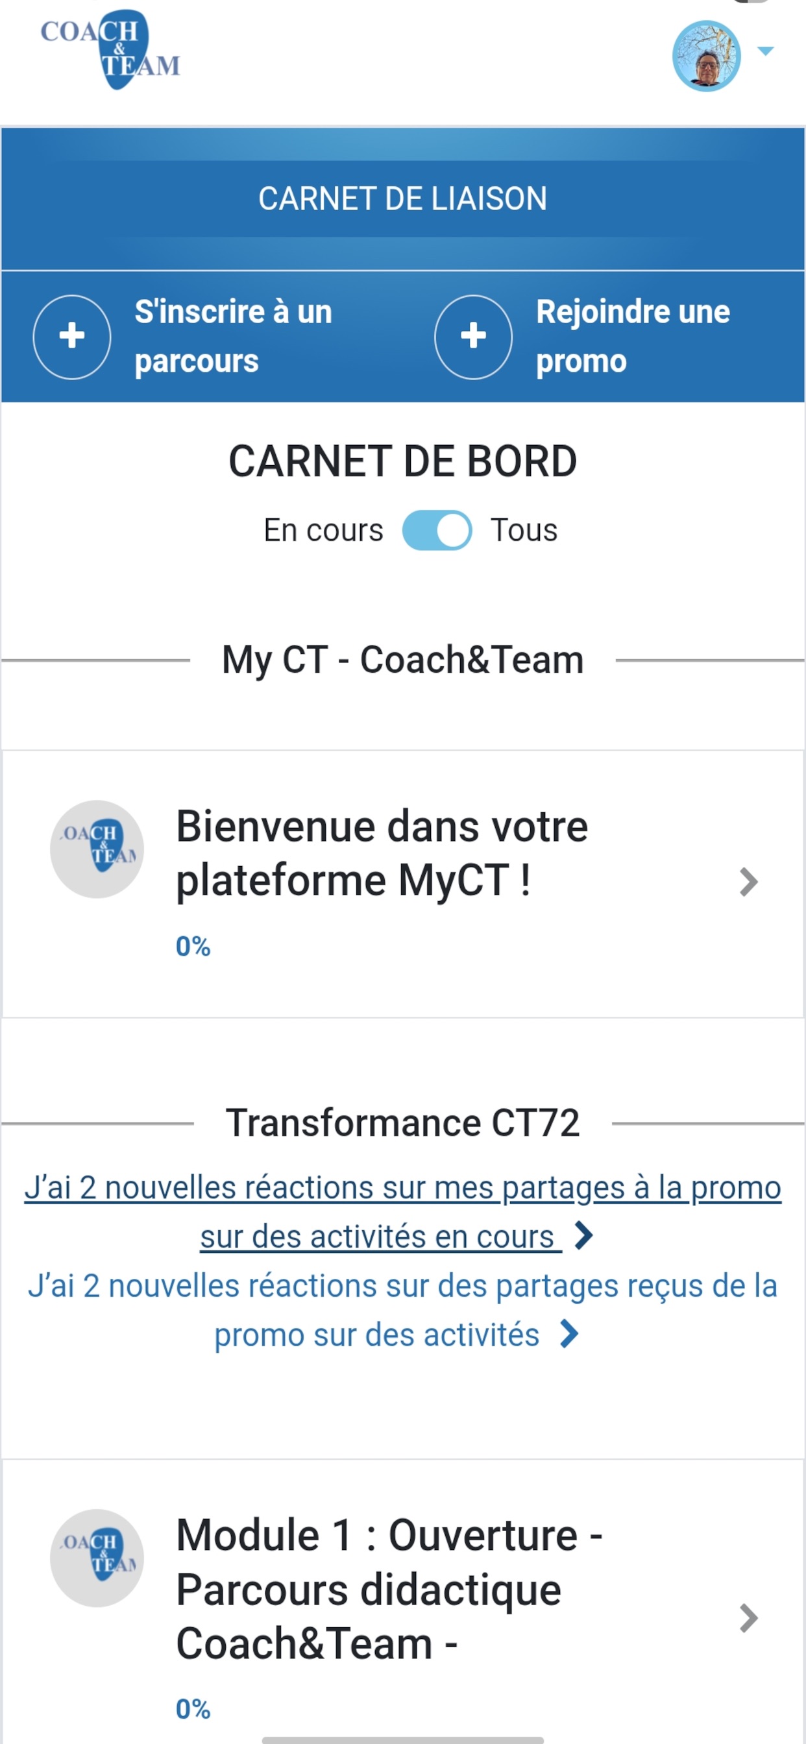Toggle the En cours / Tous switch

(437, 530)
